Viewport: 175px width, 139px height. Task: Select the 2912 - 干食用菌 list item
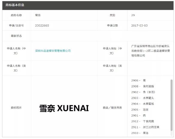pyautogui.click(x=143, y=121)
